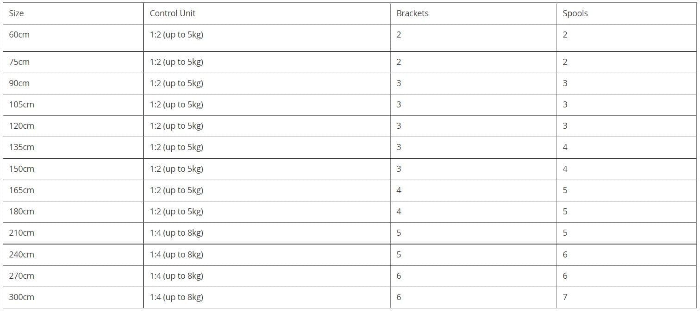Image resolution: width=700 pixels, height=313 pixels.
Task: Select the 60cm size cell
Action: pos(19,35)
